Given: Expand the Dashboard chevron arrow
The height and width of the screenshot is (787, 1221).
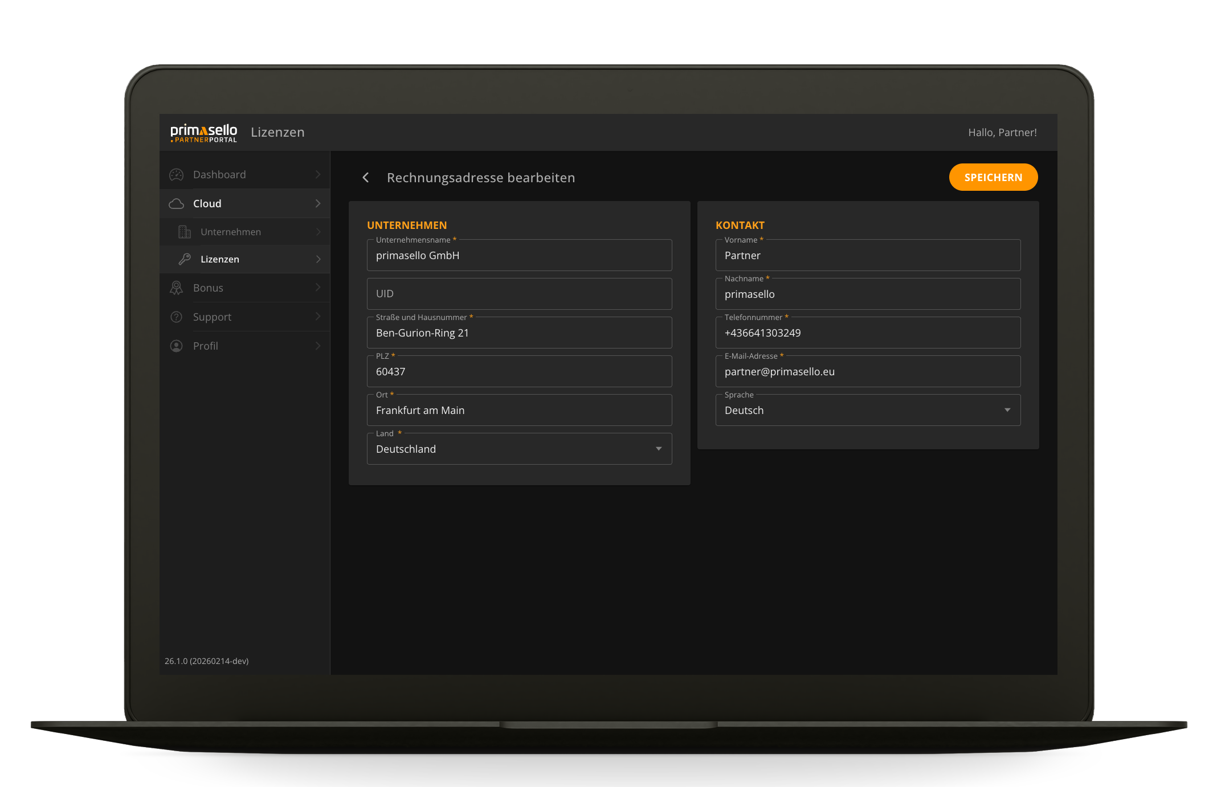Looking at the screenshot, I should pos(318,175).
